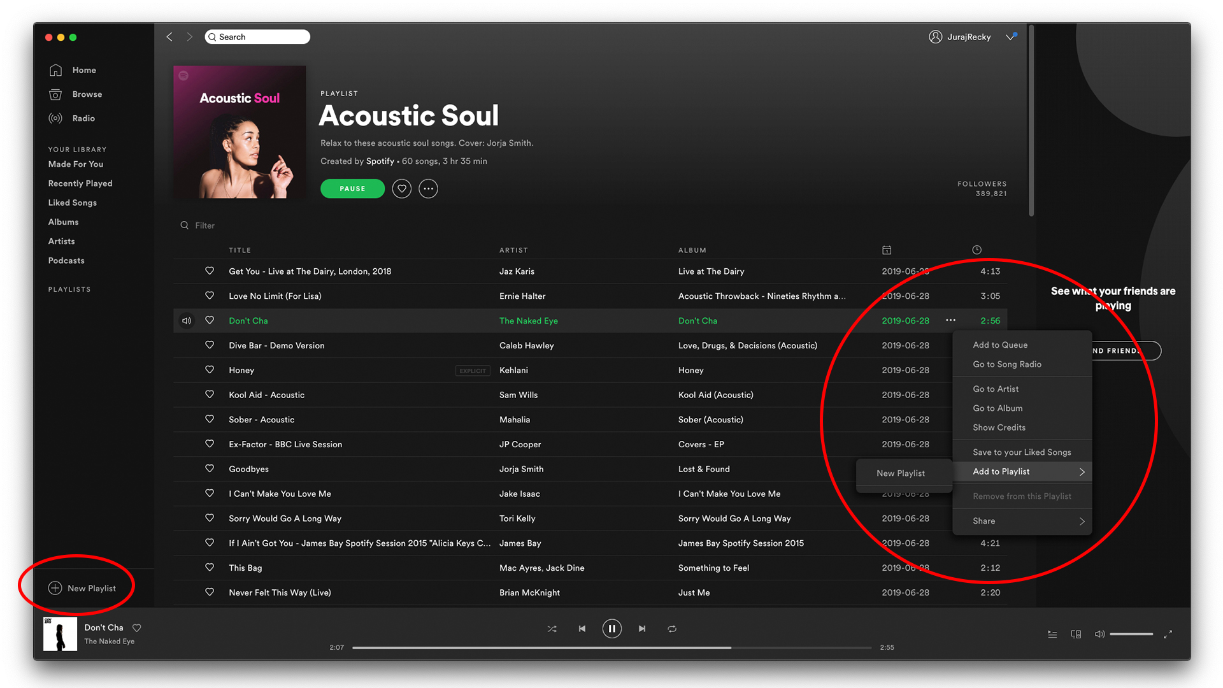
Task: Sort by date added calendar icon
Action: tap(887, 250)
